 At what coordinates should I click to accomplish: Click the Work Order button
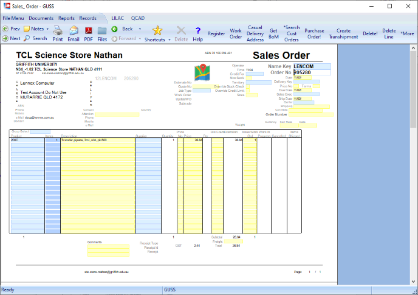coord(236,33)
